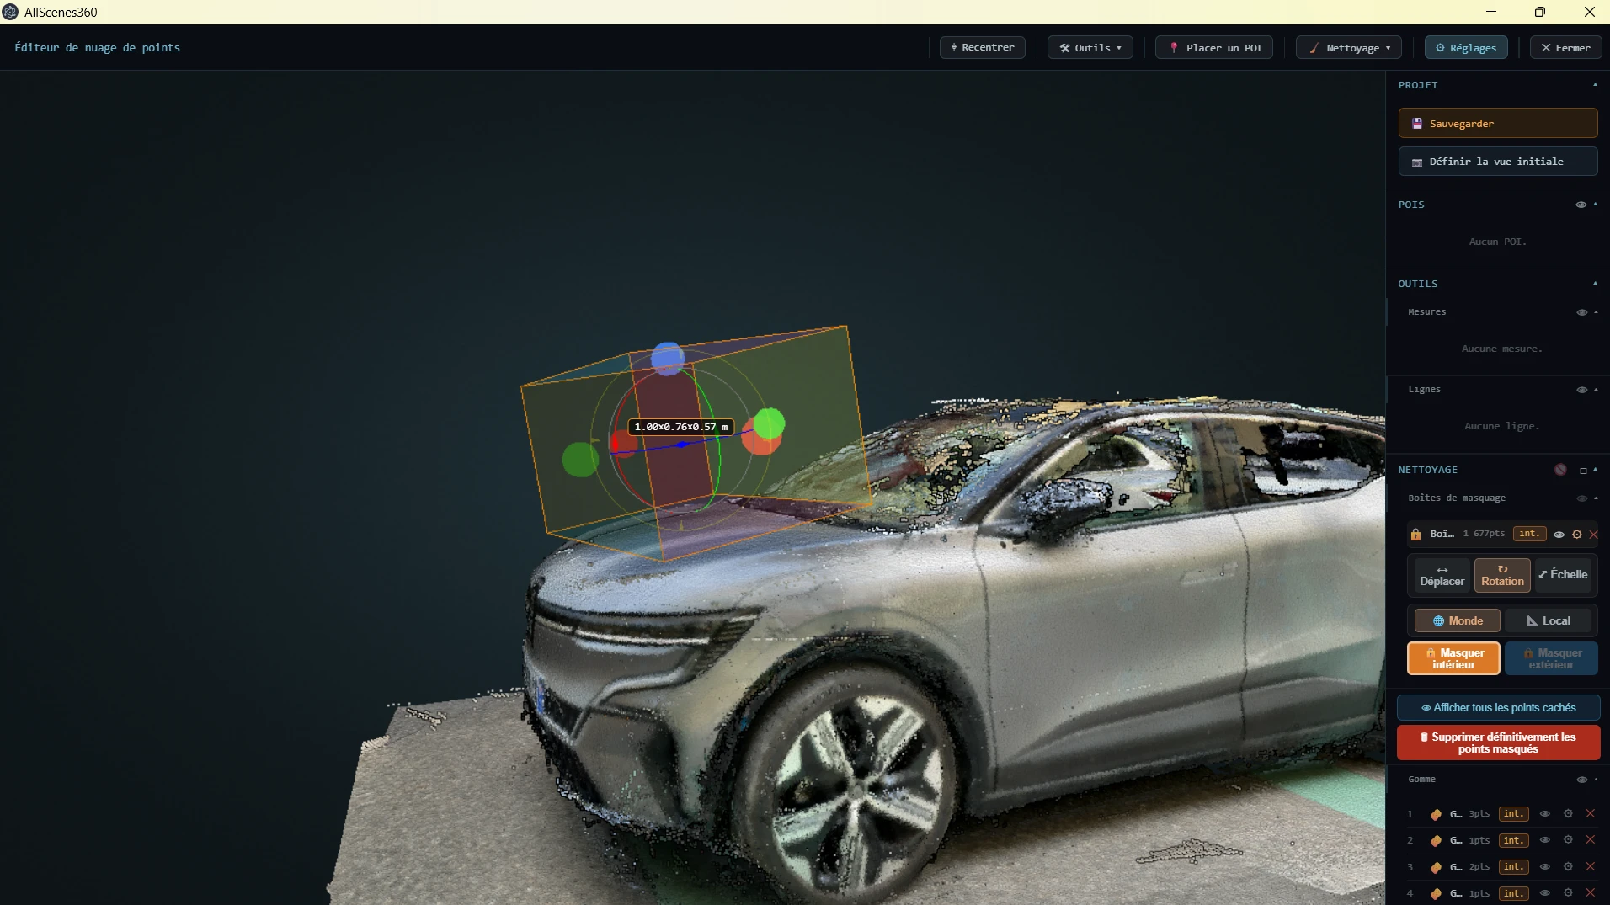The width and height of the screenshot is (1610, 905).
Task: Open settings gear for eraser row 1
Action: tap(1568, 814)
